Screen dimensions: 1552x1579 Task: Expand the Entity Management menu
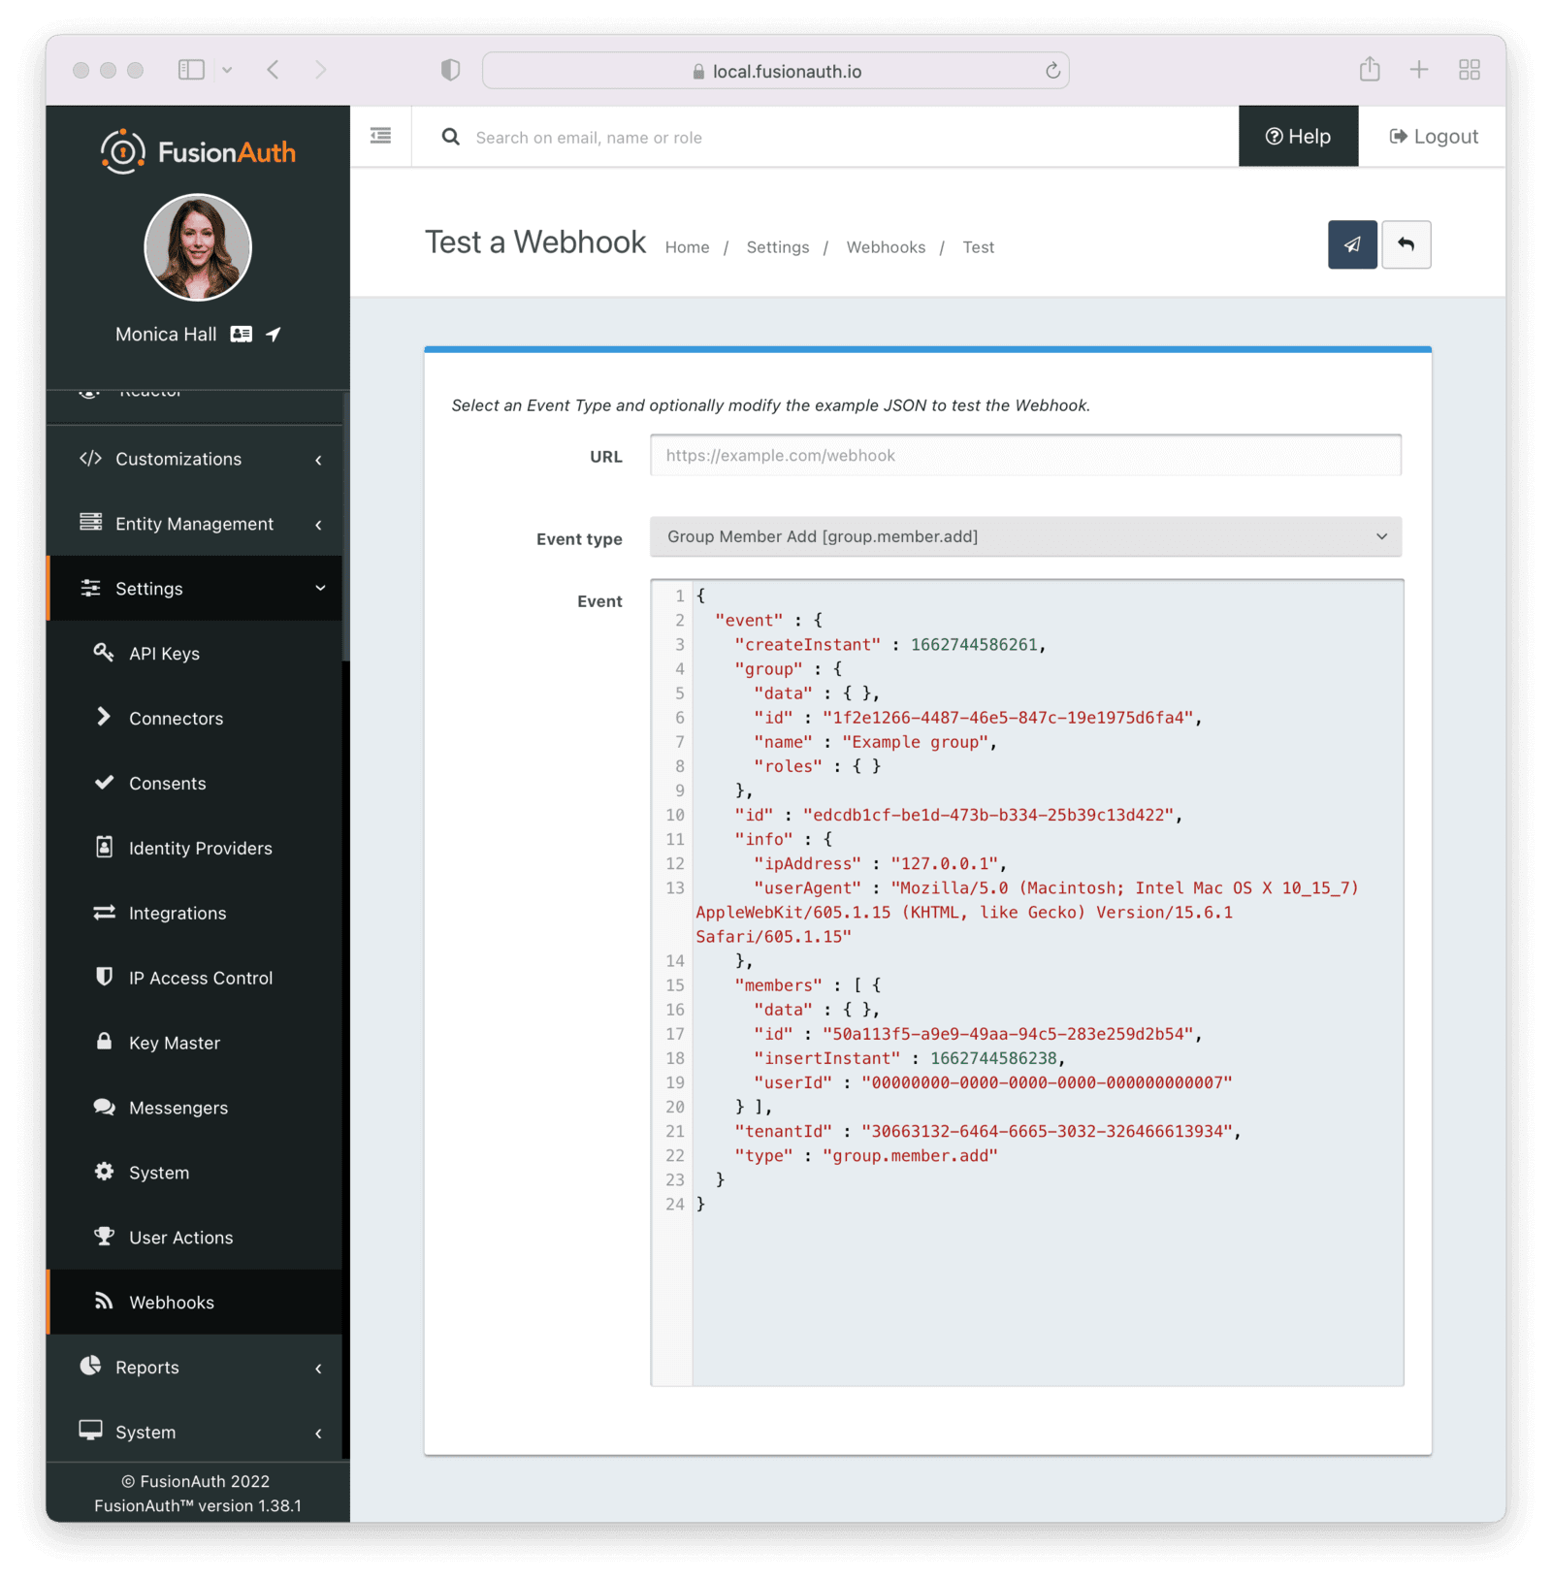tap(194, 524)
